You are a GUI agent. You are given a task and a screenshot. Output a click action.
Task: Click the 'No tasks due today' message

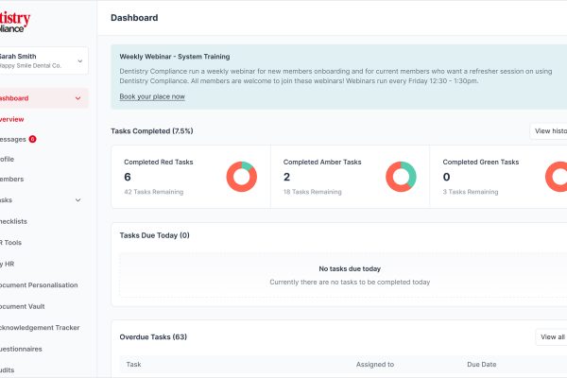click(x=350, y=268)
